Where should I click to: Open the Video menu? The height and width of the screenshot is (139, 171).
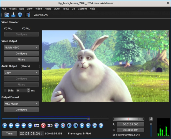pos(39,9)
